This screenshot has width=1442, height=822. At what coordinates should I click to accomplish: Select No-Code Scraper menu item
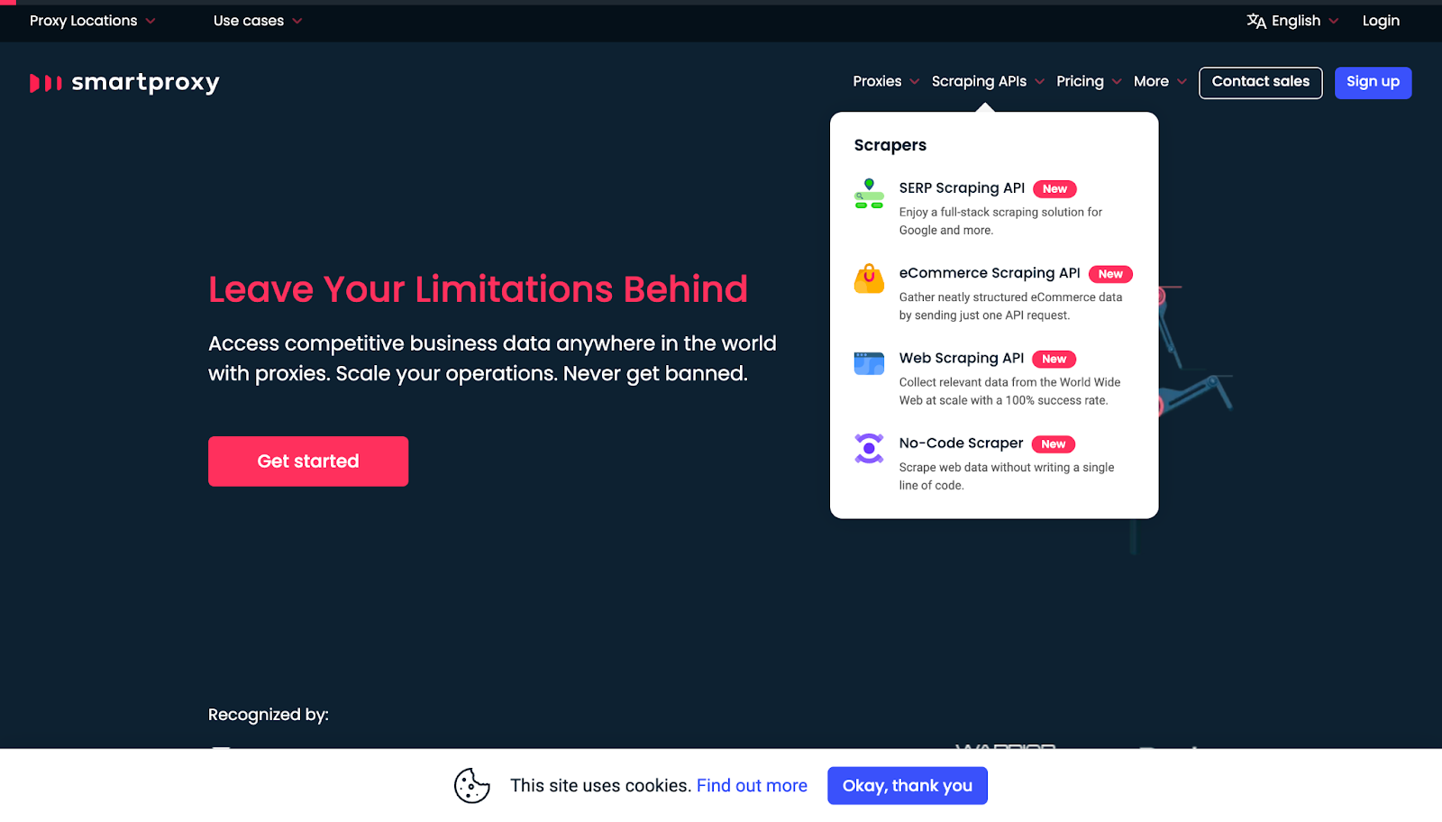pyautogui.click(x=993, y=463)
